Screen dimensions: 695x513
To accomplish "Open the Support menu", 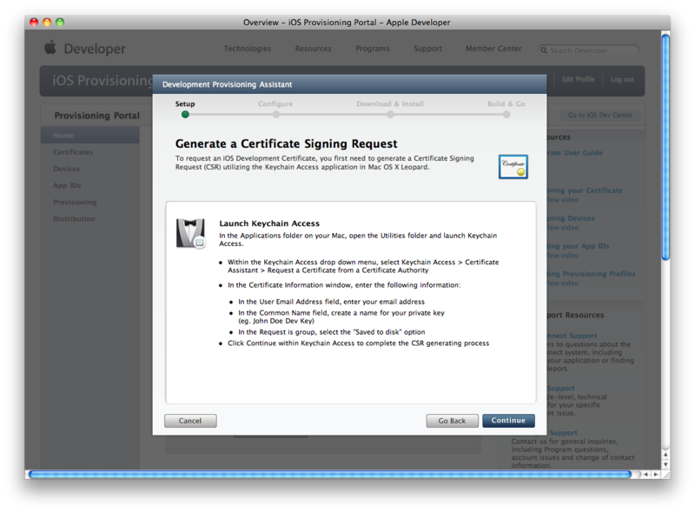I will pos(427,49).
